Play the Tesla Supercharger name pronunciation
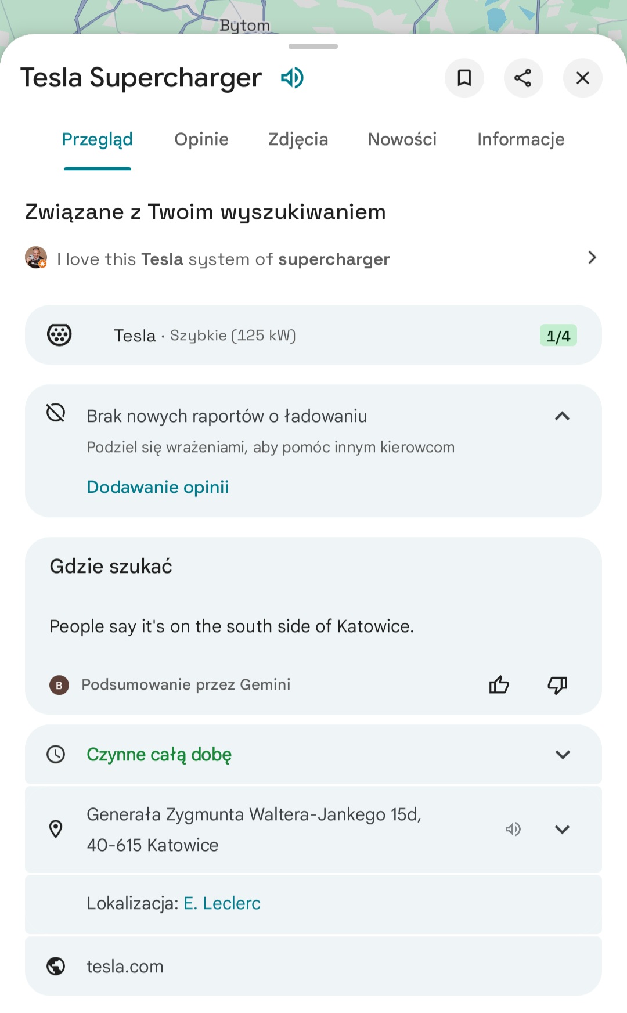 [x=292, y=78]
